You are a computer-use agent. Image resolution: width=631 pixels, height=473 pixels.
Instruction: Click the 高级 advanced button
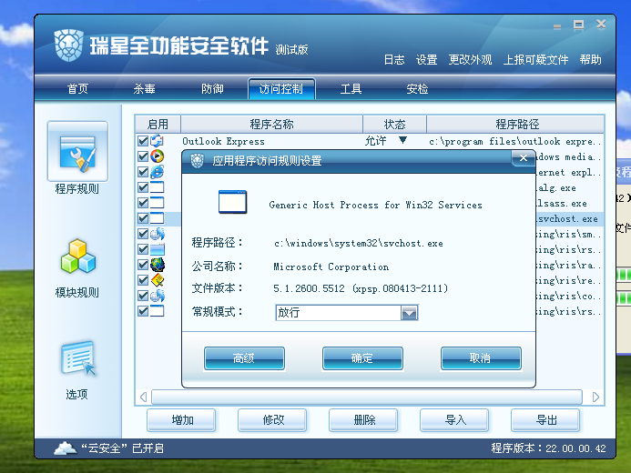point(244,358)
